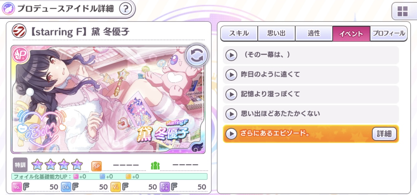This screenshot has height=195, width=417.
Task: Open the プロフィール tab
Action: 389,33
